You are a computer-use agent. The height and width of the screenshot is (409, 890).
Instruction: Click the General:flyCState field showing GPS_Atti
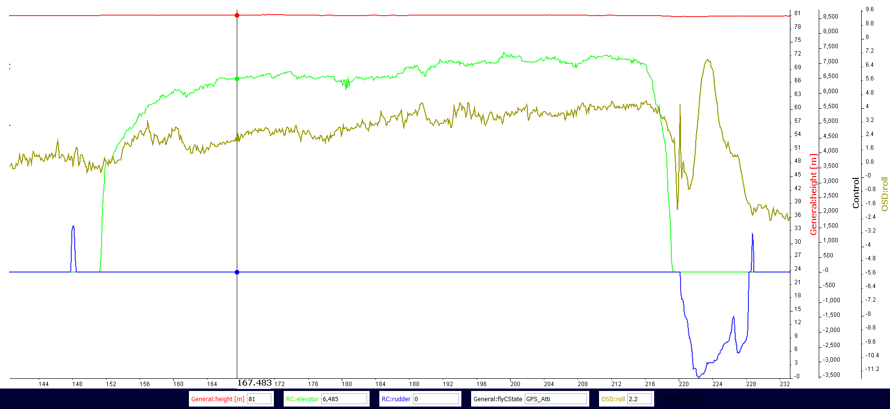tap(556, 399)
